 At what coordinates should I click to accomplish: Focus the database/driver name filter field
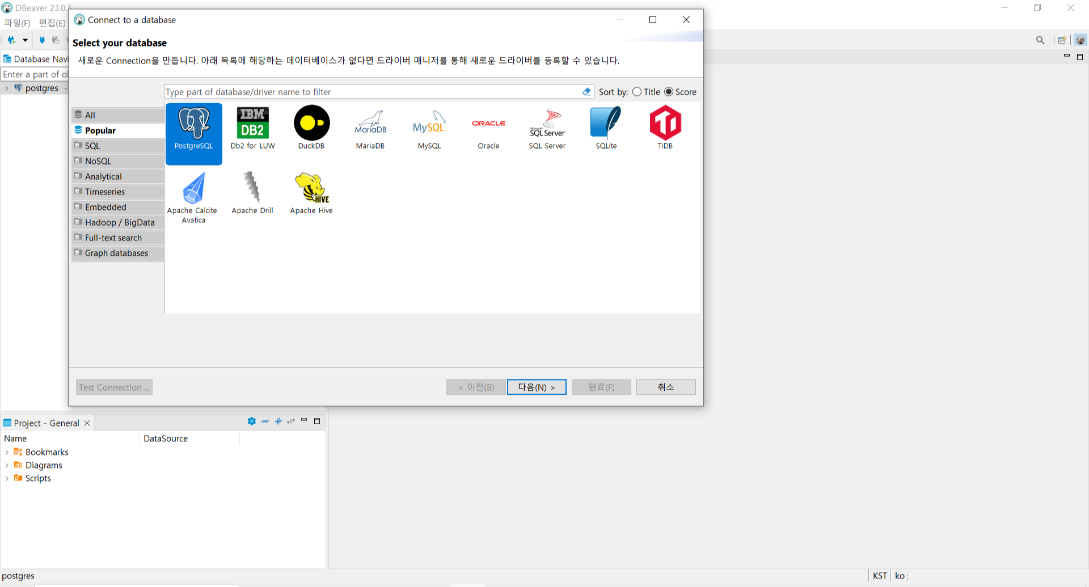tap(372, 92)
